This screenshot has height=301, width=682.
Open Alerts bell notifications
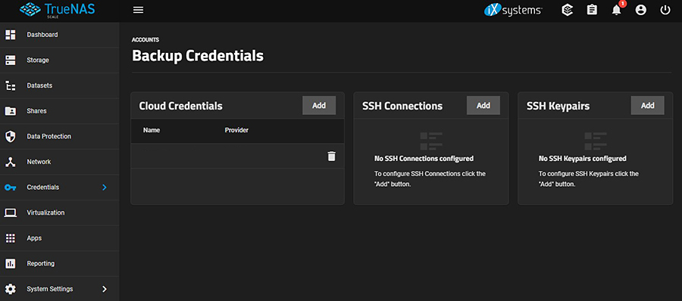click(617, 10)
